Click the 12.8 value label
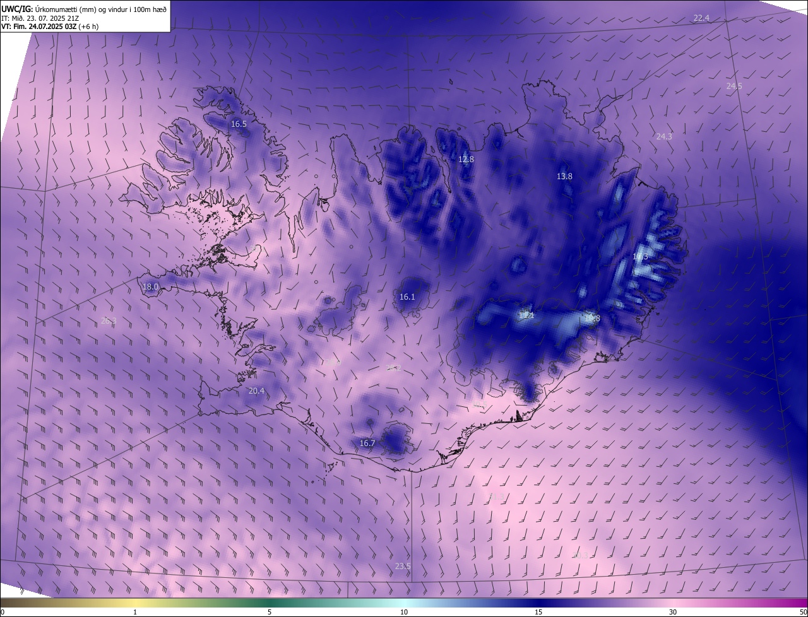The width and height of the screenshot is (808, 617). coord(466,160)
